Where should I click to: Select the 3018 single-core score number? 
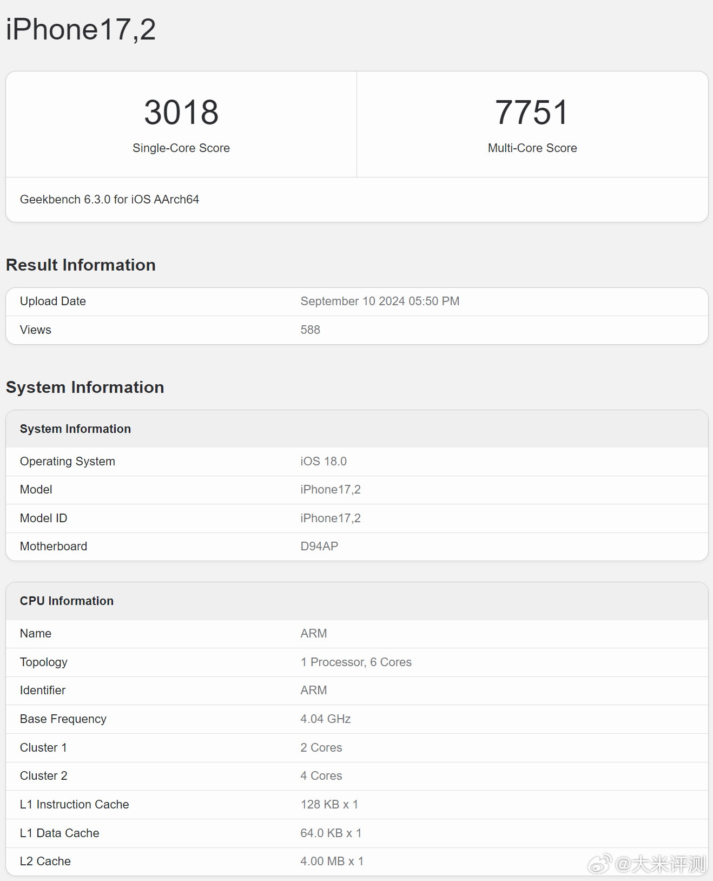(x=181, y=113)
